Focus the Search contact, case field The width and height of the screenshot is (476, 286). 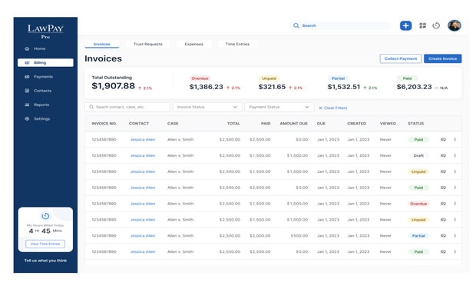pos(127,107)
